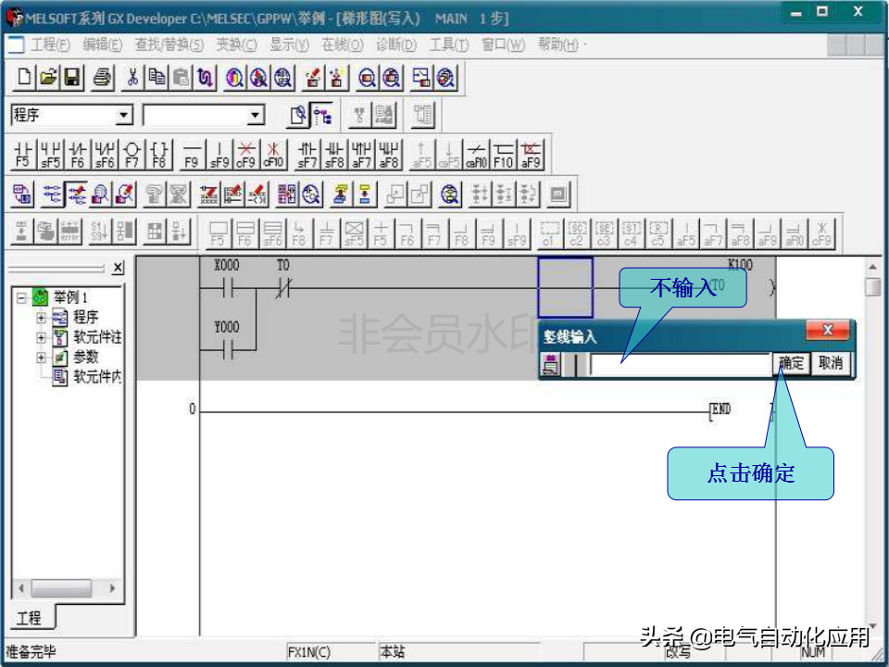The width and height of the screenshot is (889, 667).
Task: Open the 编辑(E) menu
Action: tap(103, 44)
